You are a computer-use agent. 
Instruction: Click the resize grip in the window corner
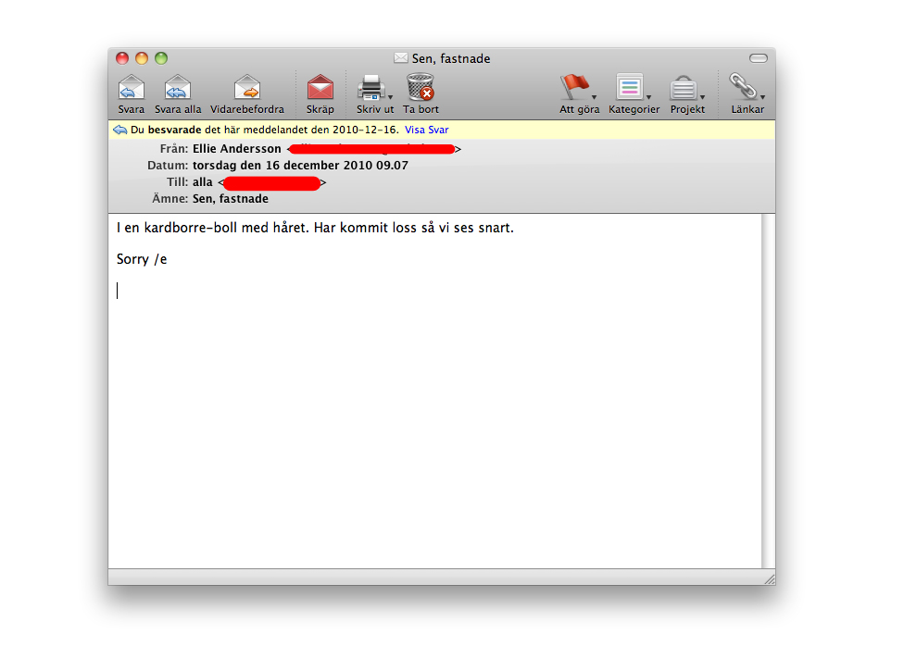[769, 578]
